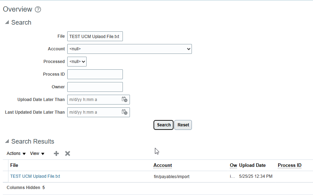Click the plus icon to add file
This screenshot has height=195, width=313.
click(x=56, y=153)
